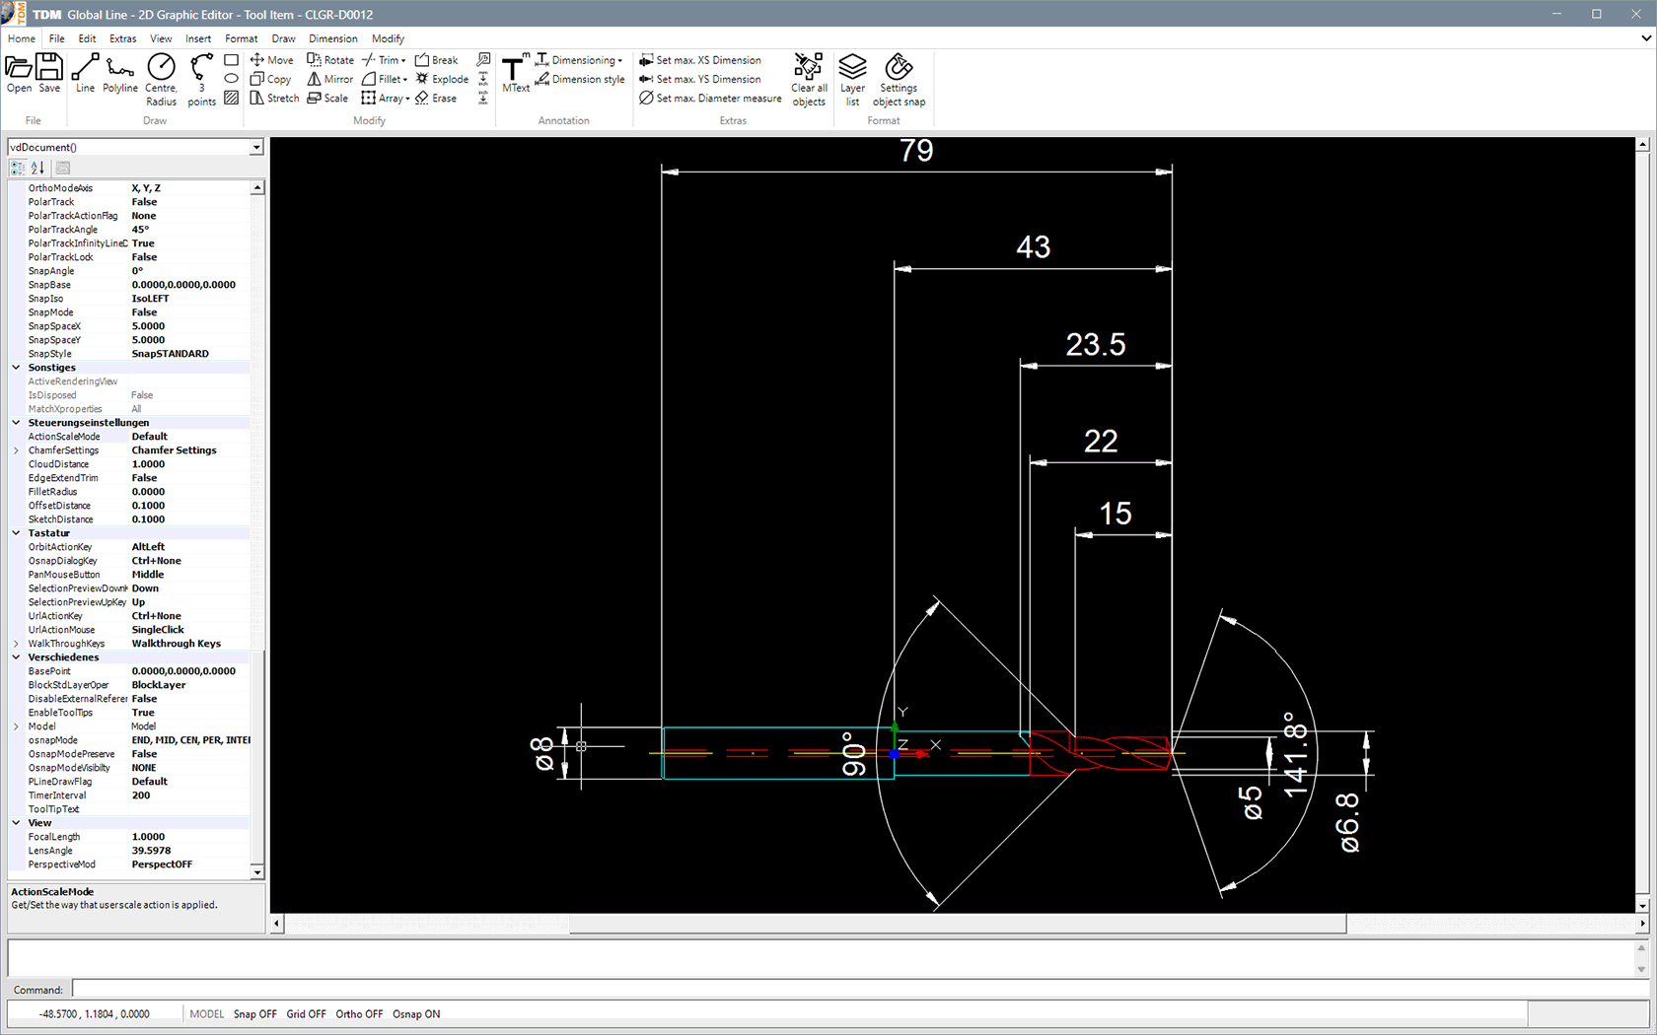Click the Break tool
The width and height of the screenshot is (1657, 1035).
coord(437,60)
